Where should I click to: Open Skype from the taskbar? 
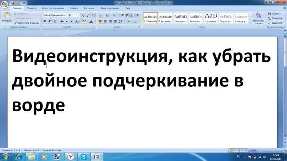pyautogui.click(x=84, y=157)
